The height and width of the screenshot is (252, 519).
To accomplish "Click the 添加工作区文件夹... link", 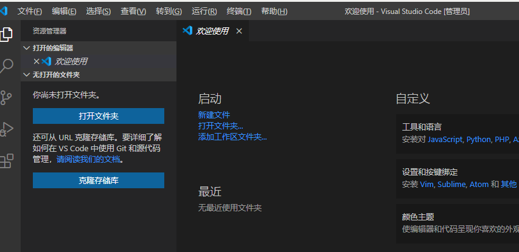I will [x=232, y=137].
